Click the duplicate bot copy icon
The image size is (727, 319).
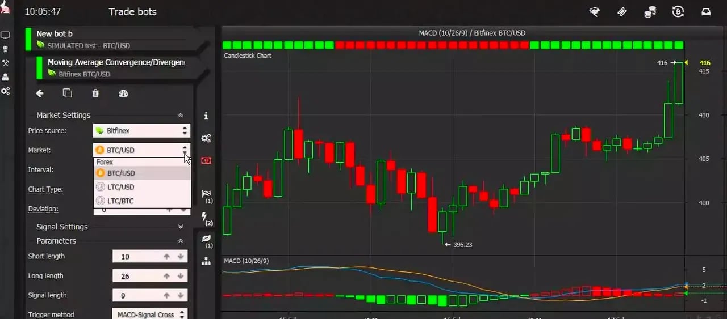(68, 93)
